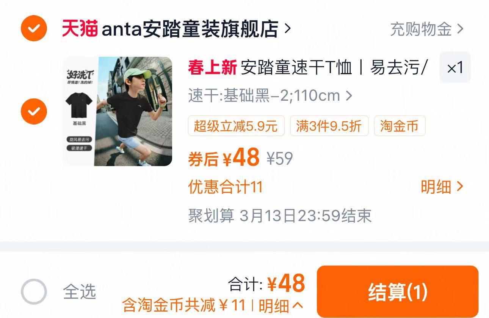Open 充购物金 top-up link
Screen dimensions: 489x318
421,29
